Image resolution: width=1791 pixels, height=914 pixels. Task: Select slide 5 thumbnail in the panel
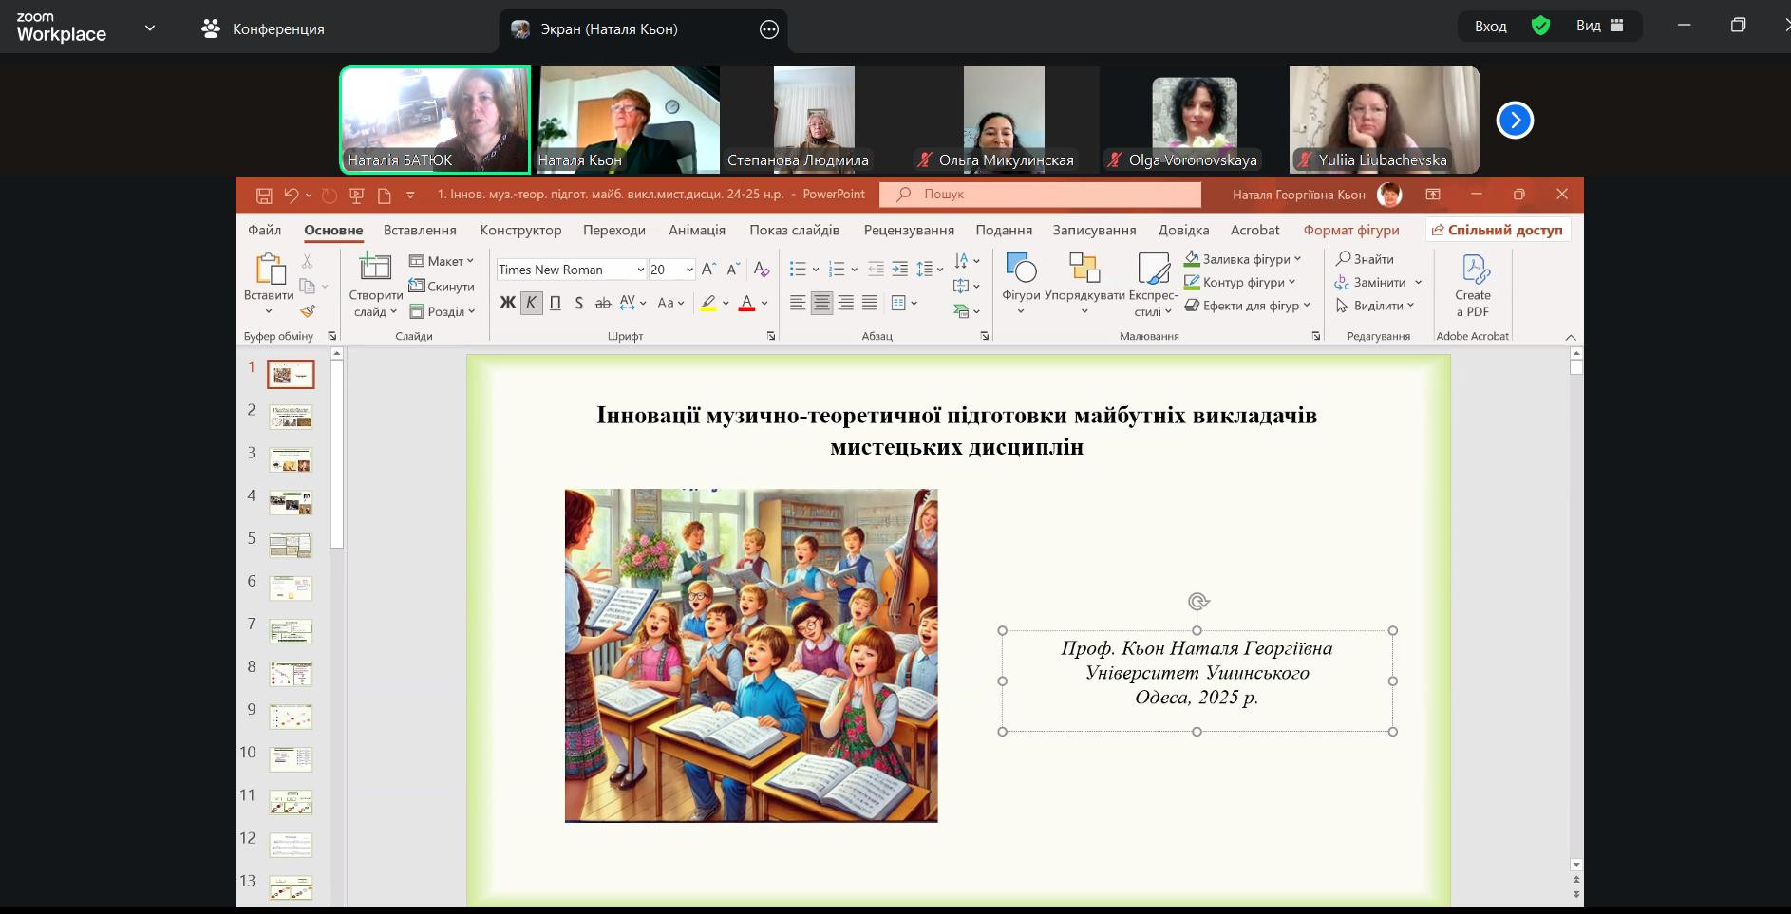(x=291, y=545)
